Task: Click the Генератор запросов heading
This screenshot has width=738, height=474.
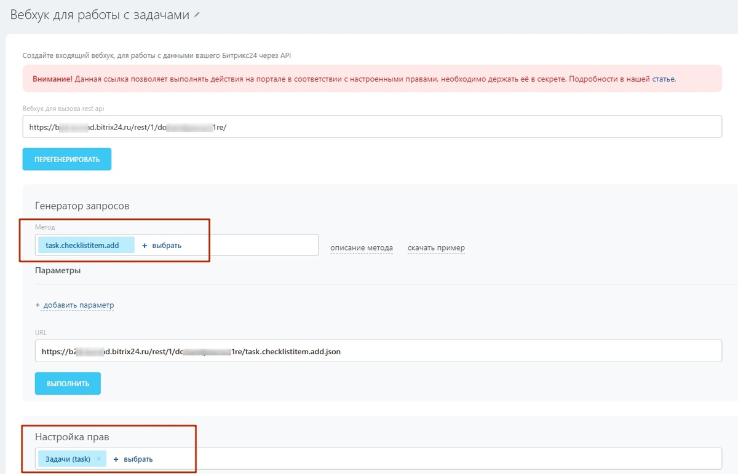Action: point(82,206)
